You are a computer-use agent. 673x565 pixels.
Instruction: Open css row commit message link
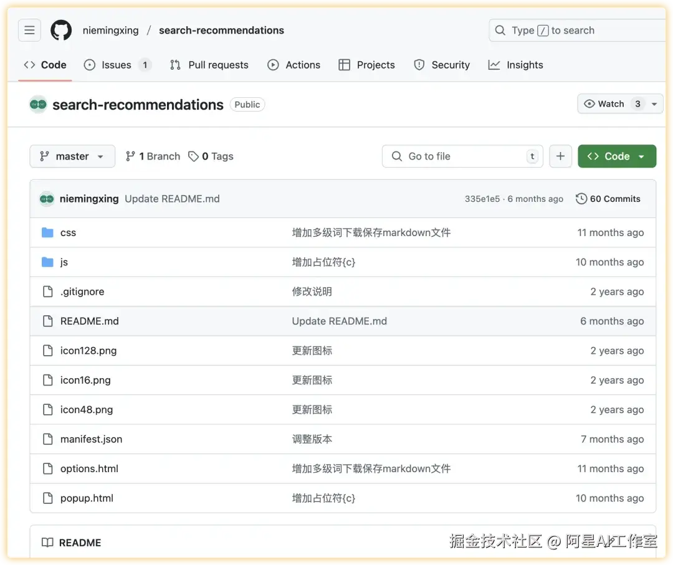pos(371,232)
